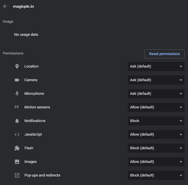Click the Images label
The width and height of the screenshot is (188, 185).
pos(30,162)
